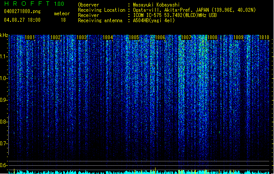Click the 1.1 kHz axis tick label
274x174 pixels.
coord(3,57)
